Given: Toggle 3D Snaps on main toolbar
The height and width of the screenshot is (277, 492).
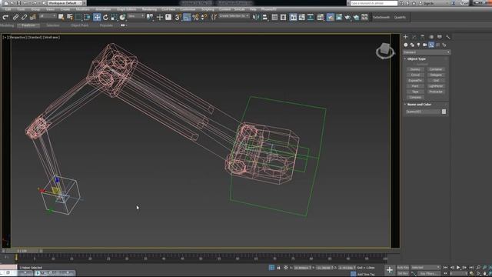Looking at the screenshot, I should [178, 17].
